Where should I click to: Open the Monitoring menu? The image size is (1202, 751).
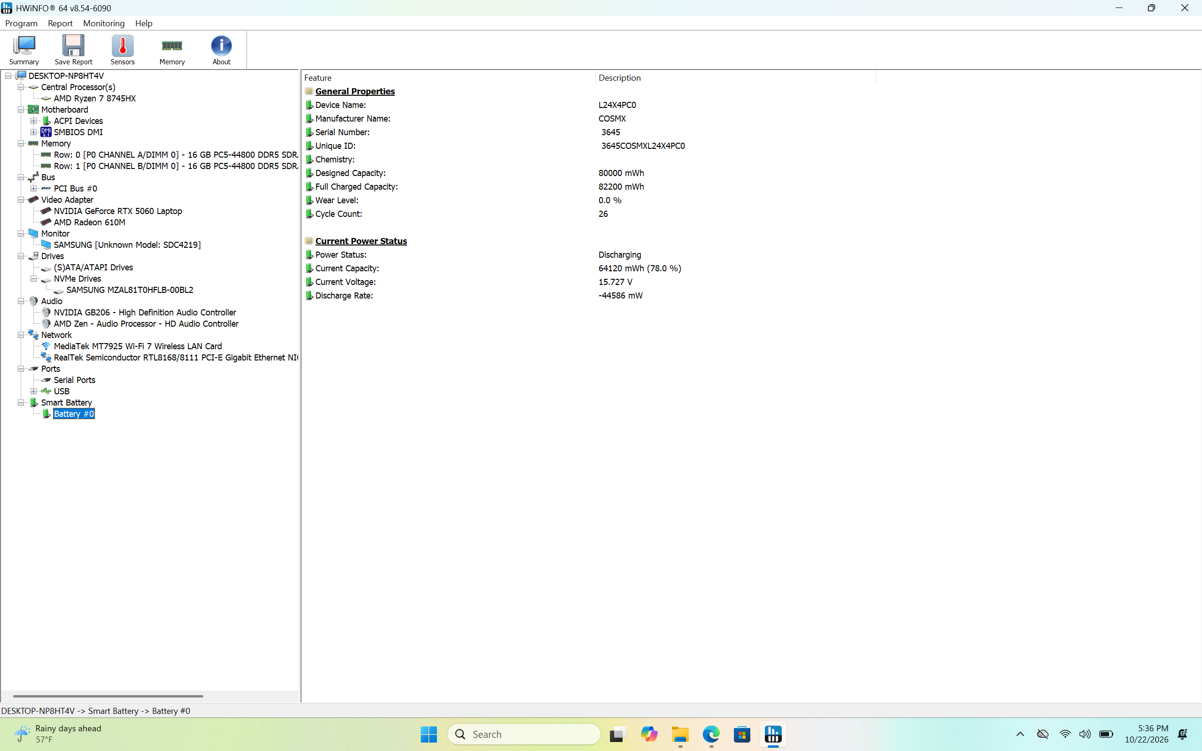[104, 23]
